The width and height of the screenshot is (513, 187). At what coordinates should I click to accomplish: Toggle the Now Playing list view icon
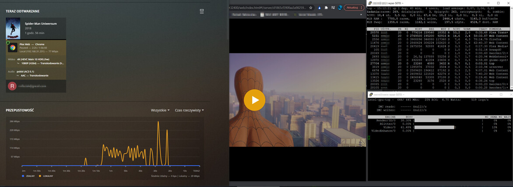202,11
